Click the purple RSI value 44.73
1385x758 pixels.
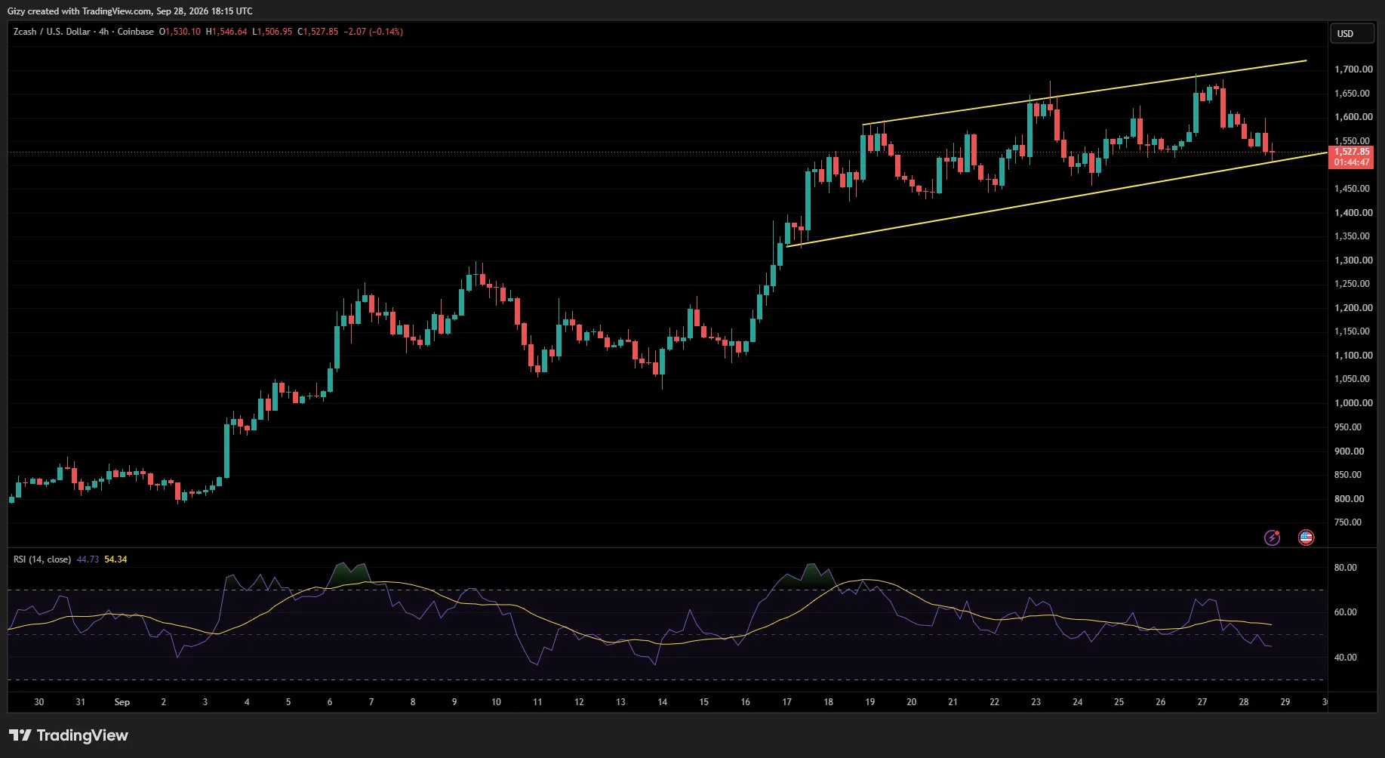click(x=88, y=559)
